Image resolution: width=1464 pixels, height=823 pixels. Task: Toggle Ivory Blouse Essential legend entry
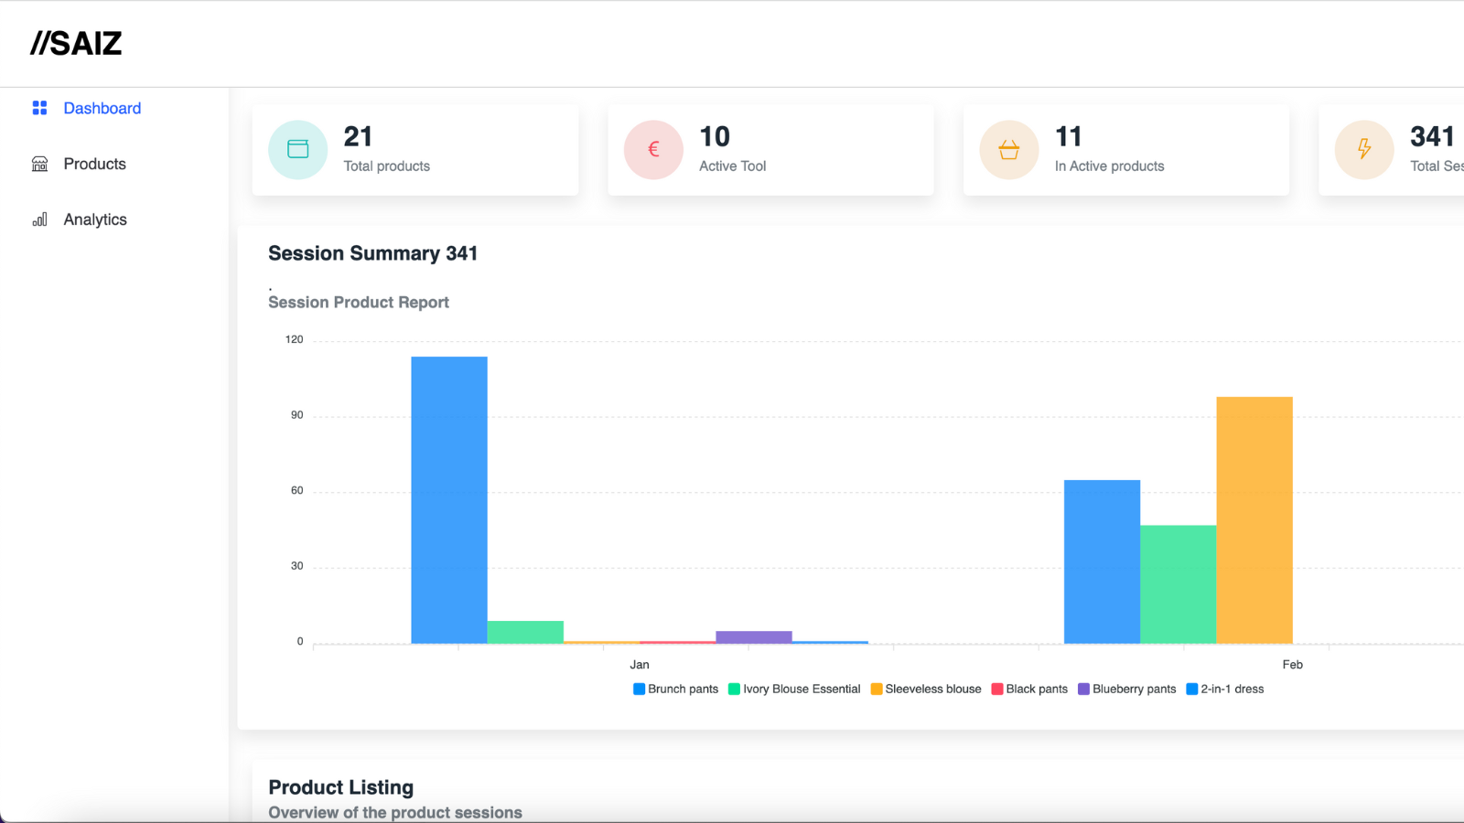coord(794,689)
